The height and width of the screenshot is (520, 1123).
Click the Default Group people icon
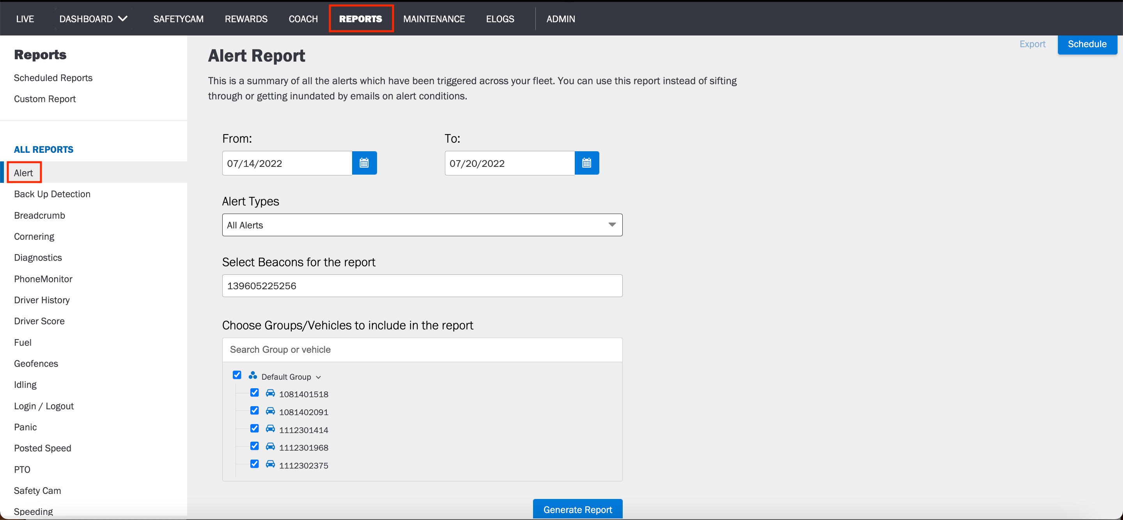[x=253, y=375]
